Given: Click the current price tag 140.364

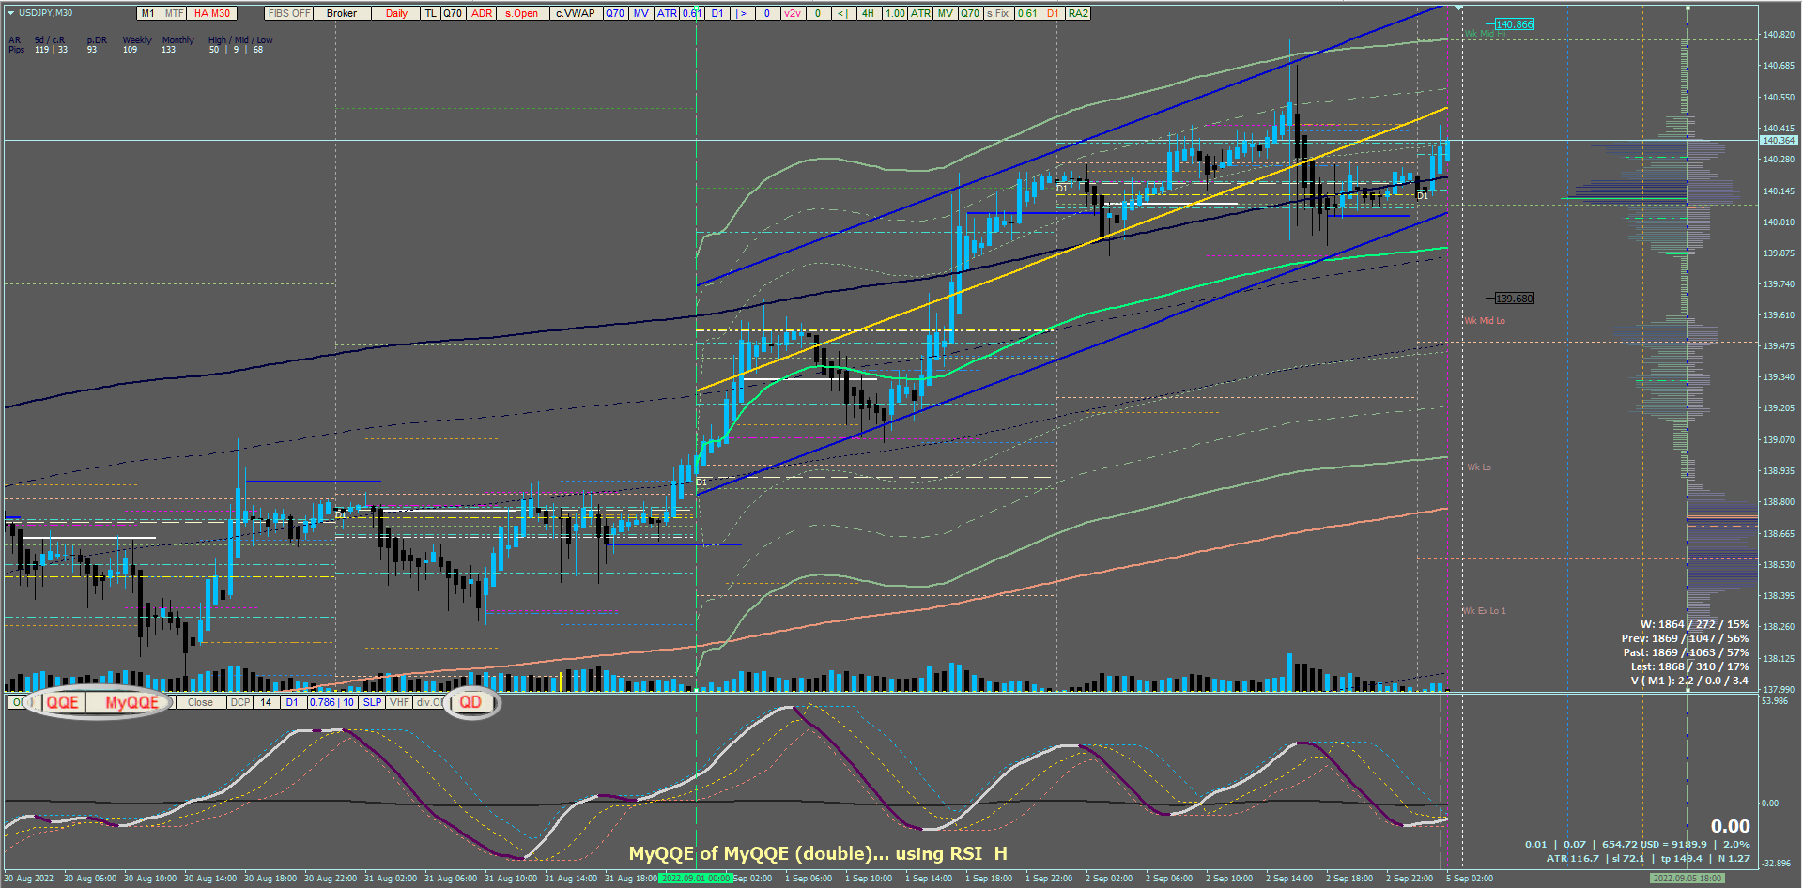Looking at the screenshot, I should pyautogui.click(x=1778, y=140).
